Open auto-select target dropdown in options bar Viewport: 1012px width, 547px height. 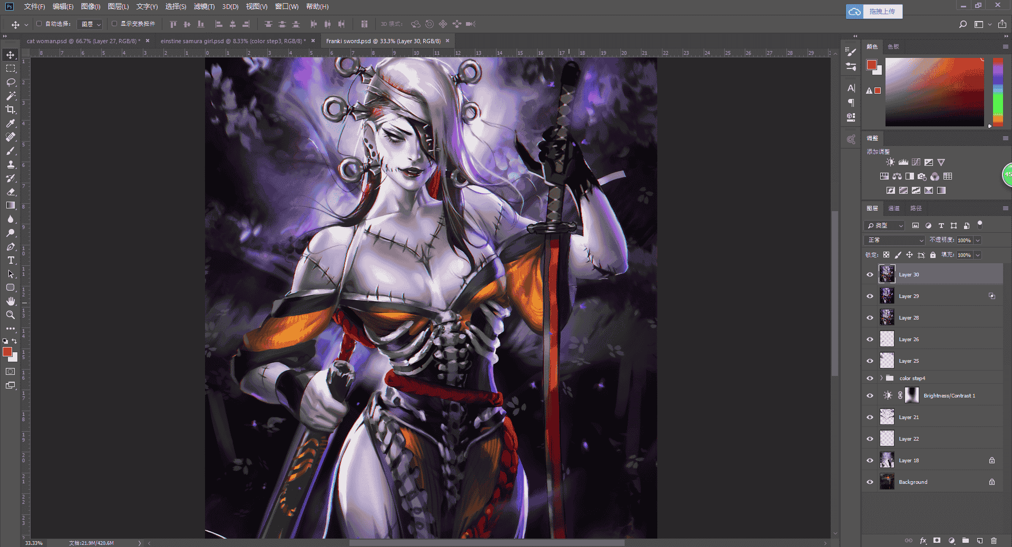click(90, 24)
